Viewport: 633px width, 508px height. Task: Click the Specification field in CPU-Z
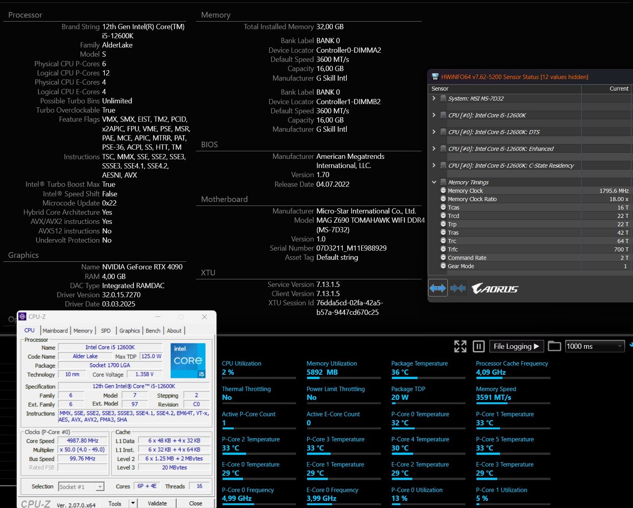(x=134, y=386)
